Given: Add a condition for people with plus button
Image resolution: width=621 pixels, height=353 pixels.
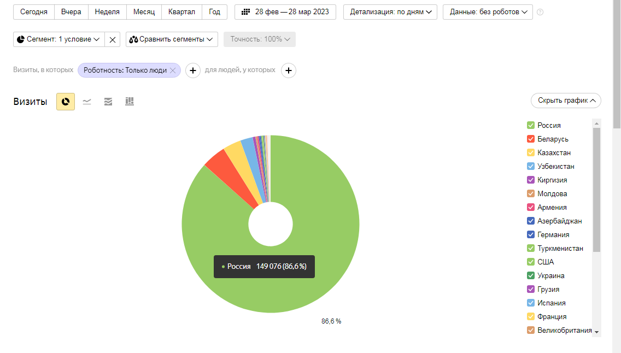Looking at the screenshot, I should pos(289,70).
